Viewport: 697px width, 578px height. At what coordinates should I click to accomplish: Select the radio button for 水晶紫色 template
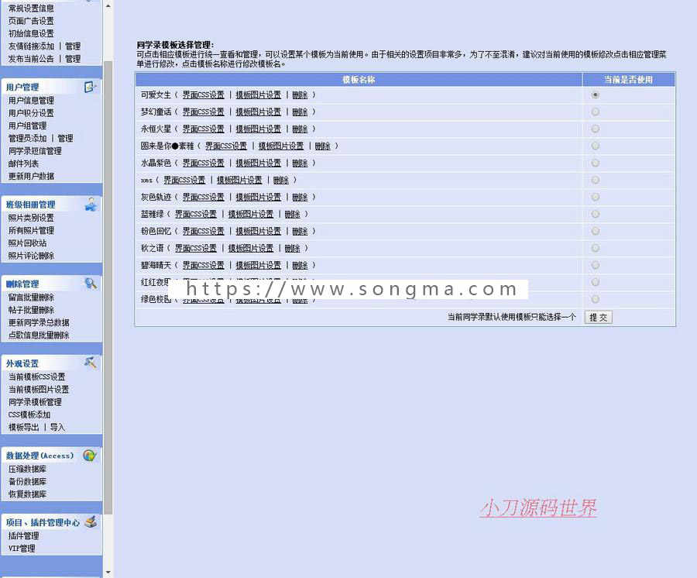tap(596, 163)
